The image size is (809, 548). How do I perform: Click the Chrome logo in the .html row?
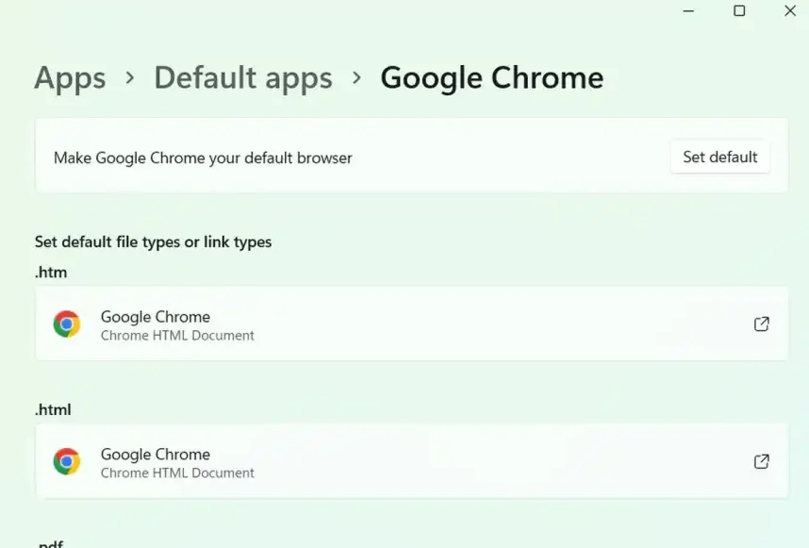coord(67,461)
